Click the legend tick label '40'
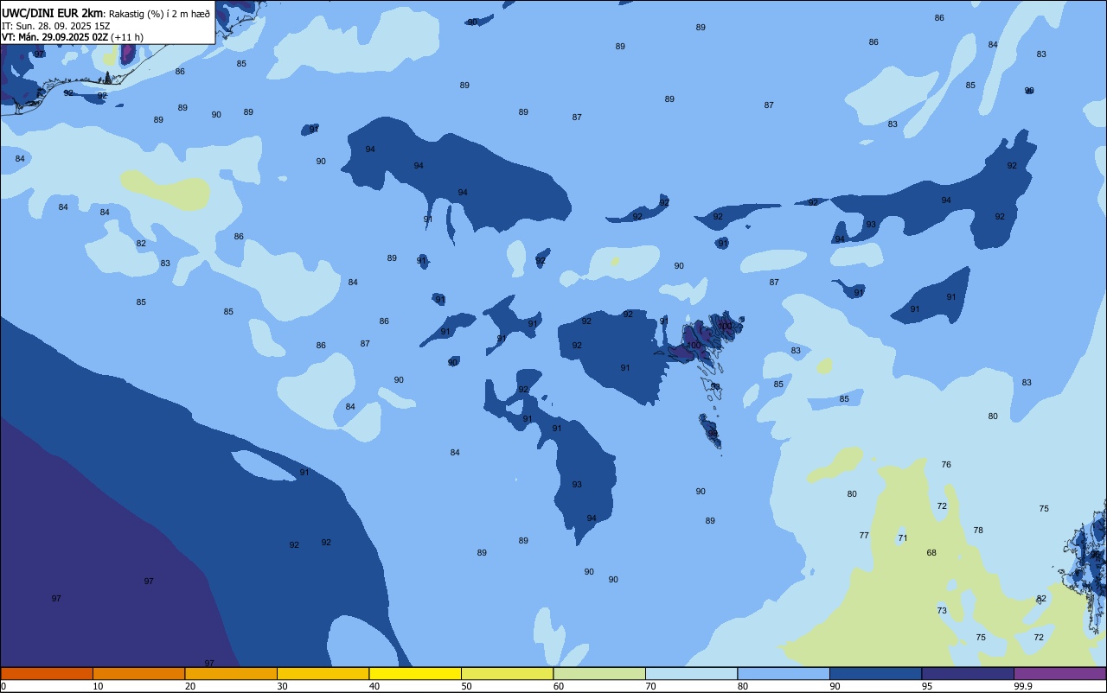The image size is (1107, 693). 374,686
